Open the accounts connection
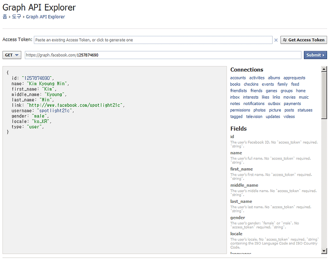Viewport: 331px width, 260px height. [238, 78]
